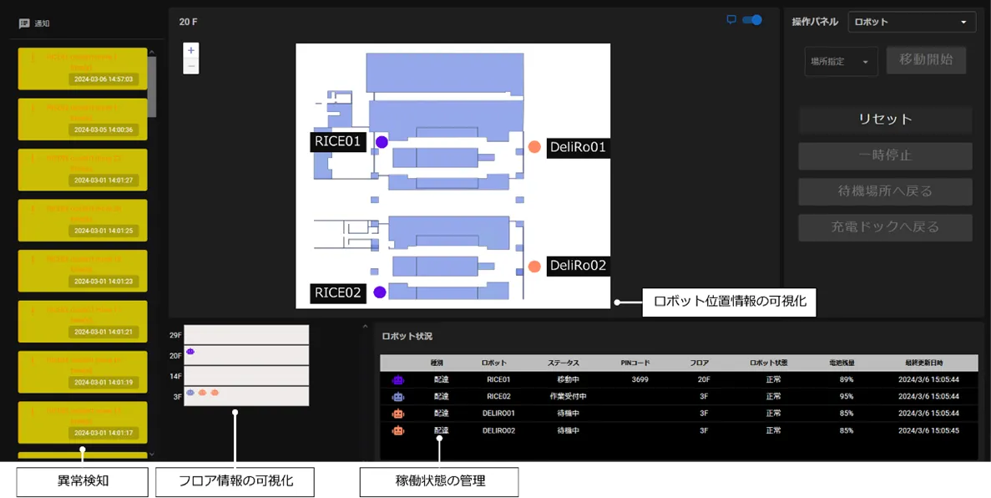
Task: Open the 操作パネル ロボット dropdown
Action: pos(911,22)
